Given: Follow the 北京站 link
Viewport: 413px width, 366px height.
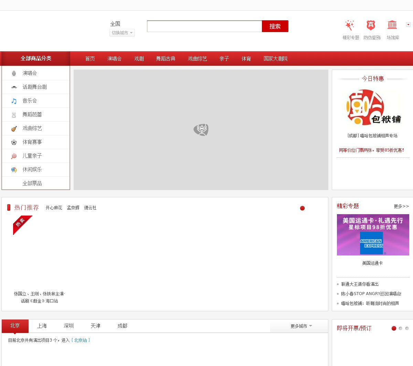Looking at the screenshot, I should coord(81,340).
